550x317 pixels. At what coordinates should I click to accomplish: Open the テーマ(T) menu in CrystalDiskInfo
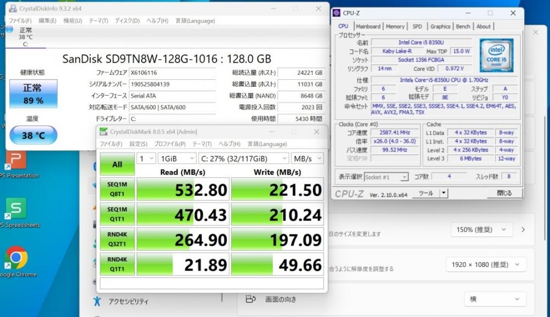point(98,21)
